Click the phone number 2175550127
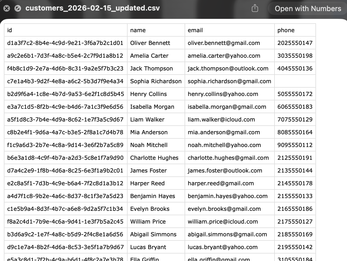This screenshot has height=261, width=347. 295,222
